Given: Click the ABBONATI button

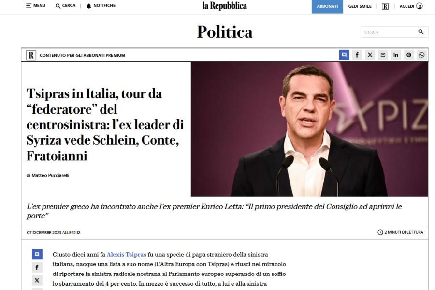Looking at the screenshot, I should pos(327,6).
